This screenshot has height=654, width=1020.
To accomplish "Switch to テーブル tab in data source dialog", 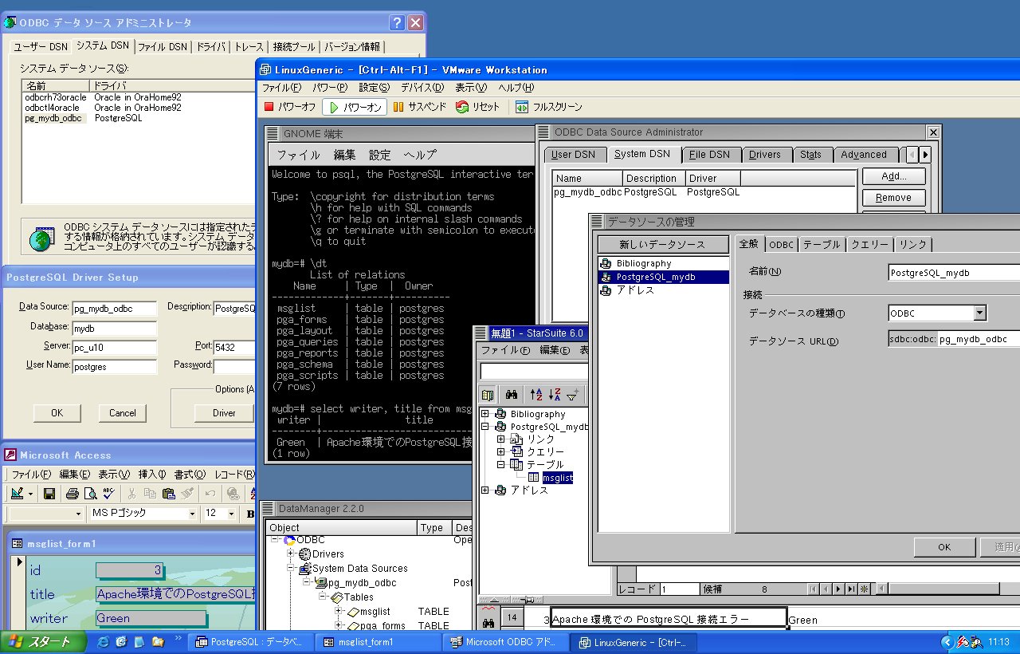I will tap(821, 245).
